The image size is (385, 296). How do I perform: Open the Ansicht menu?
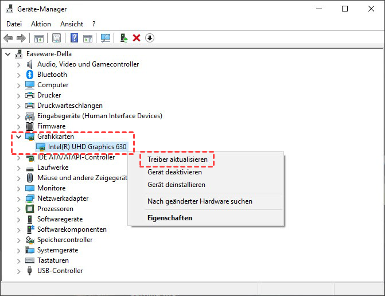(72, 24)
